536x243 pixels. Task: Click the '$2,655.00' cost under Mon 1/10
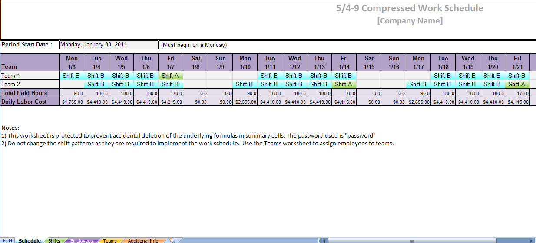tap(245, 102)
